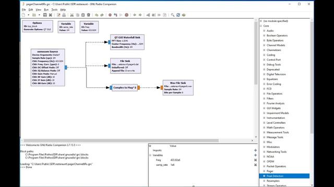334x187 pixels.
Task: Print the flow graph
Action: coord(64,15)
